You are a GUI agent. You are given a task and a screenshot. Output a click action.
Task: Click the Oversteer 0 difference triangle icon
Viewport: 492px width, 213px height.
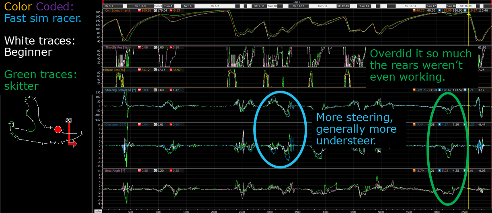pos(171,125)
